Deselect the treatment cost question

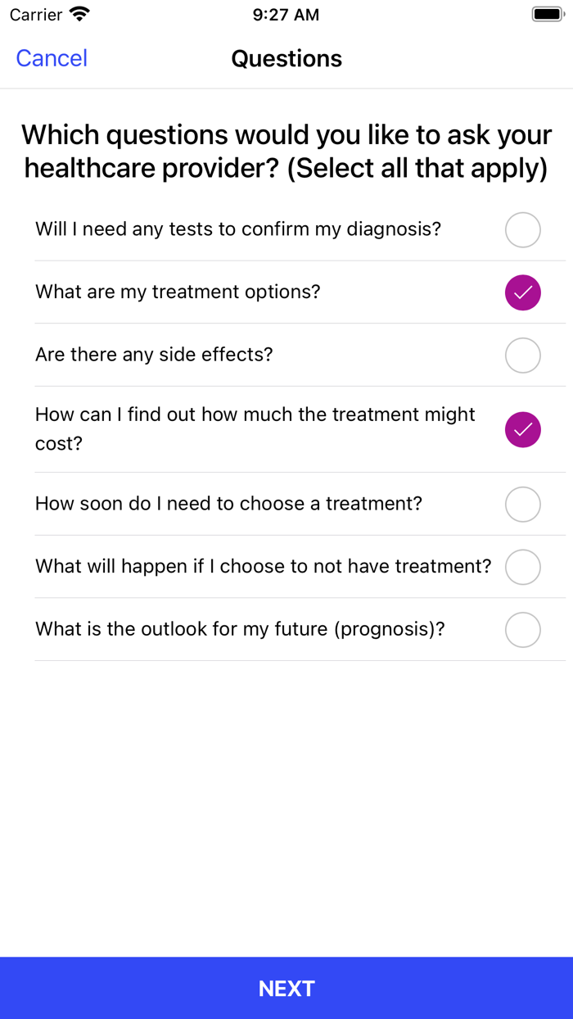[522, 429]
